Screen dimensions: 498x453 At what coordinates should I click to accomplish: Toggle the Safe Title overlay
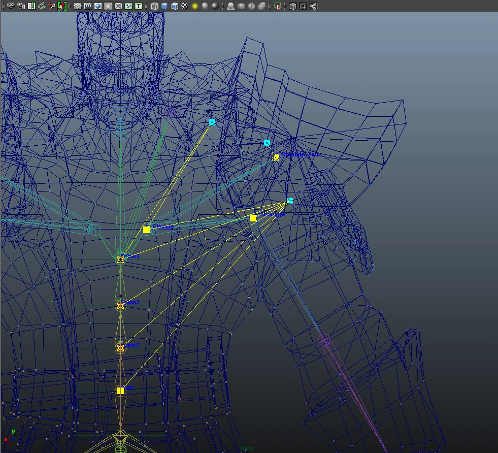pyautogui.click(x=138, y=6)
